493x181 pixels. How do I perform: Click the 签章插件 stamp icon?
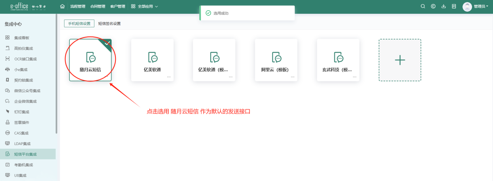pyautogui.click(x=7, y=122)
